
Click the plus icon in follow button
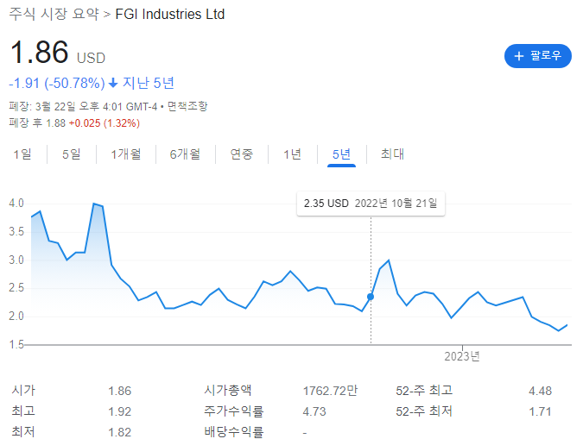pos(519,56)
